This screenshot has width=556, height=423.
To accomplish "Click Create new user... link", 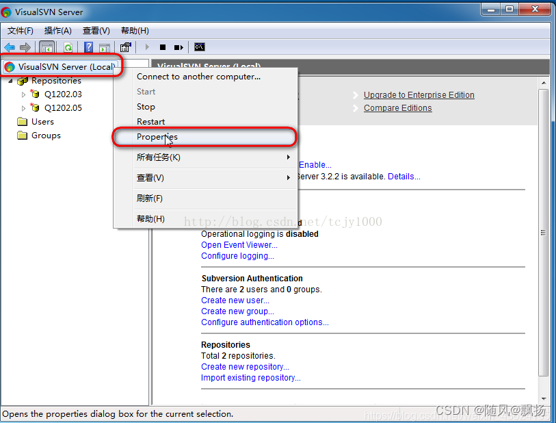I will [x=235, y=300].
